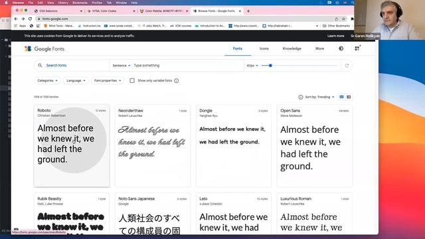Close the HTML Color Codes tab
Image resolution: width=425 pixels, height=239 pixels.
134,11
